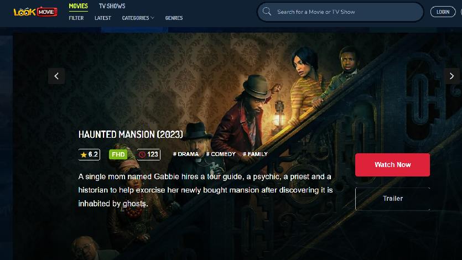The width and height of the screenshot is (462, 260).
Task: Click the LookMovie logo
Action: pyautogui.click(x=35, y=12)
